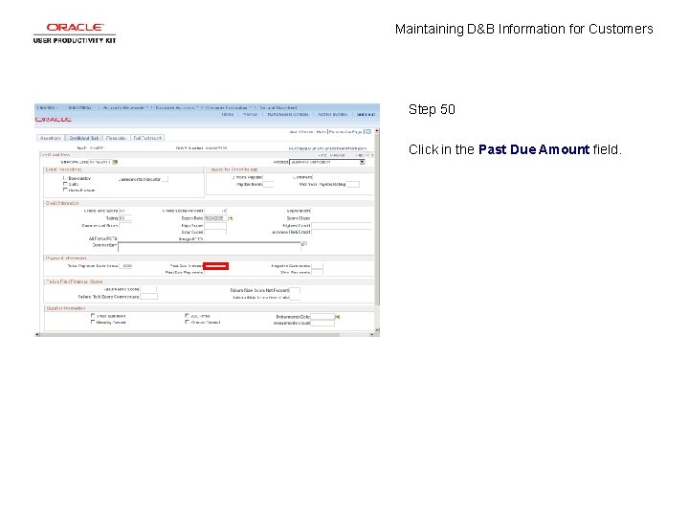Click the icon after Personalize Page

pos(368,132)
